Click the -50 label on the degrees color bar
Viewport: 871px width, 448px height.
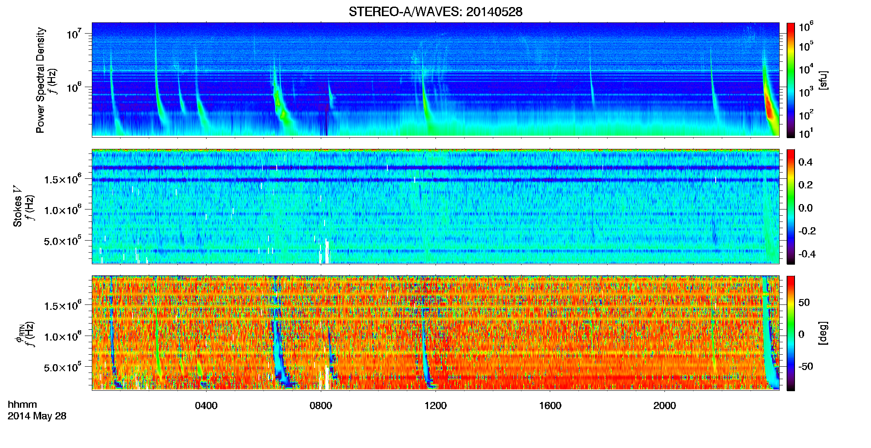(806, 366)
